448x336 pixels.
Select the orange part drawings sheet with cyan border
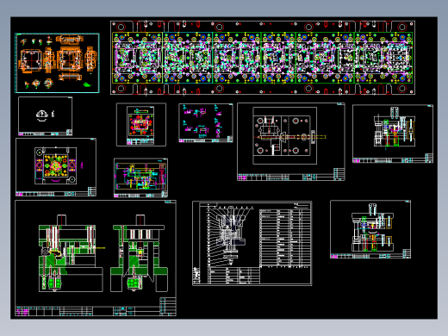(57, 63)
